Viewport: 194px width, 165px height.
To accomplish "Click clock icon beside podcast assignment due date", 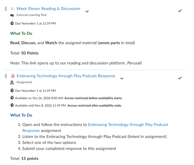I will 12,91.
